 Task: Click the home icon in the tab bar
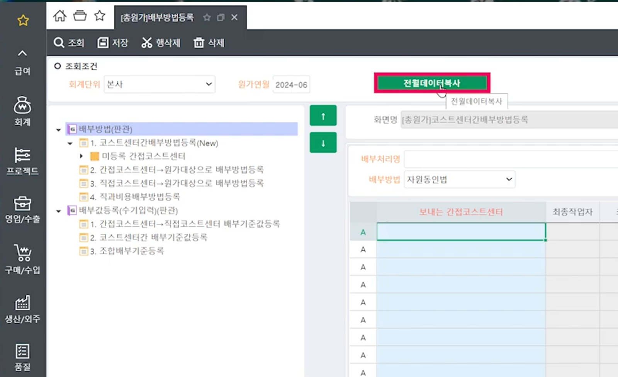60,16
